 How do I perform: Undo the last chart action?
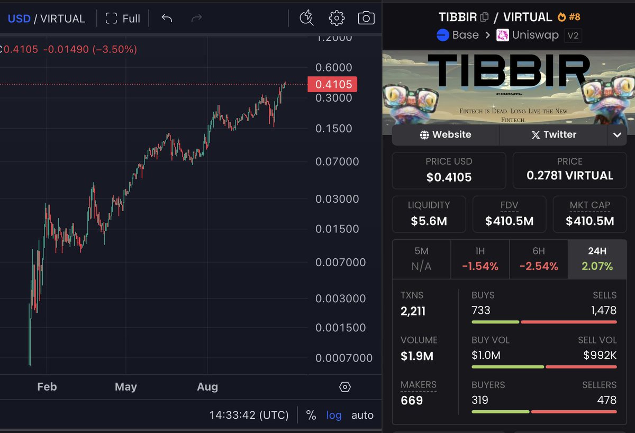167,19
